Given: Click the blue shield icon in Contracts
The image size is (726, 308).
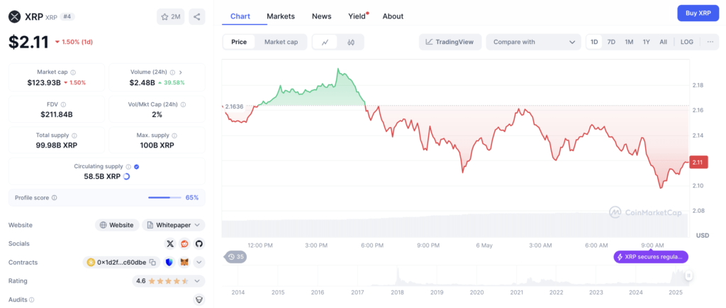Looking at the screenshot, I should tap(169, 263).
